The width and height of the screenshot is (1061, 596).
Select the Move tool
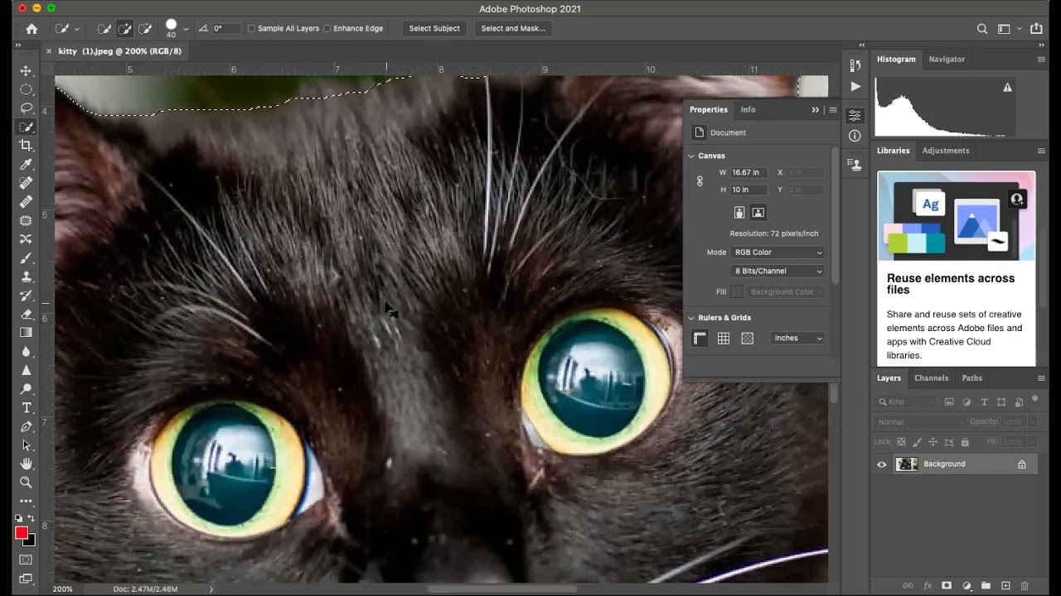pos(26,71)
